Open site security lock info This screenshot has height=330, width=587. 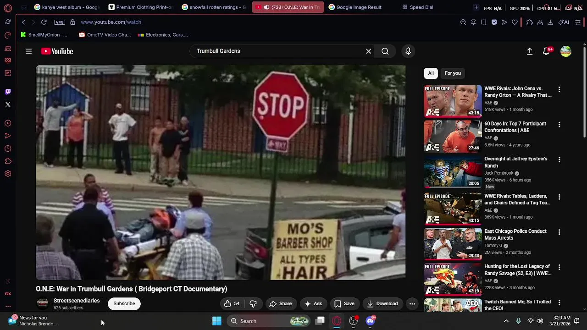coord(72,22)
